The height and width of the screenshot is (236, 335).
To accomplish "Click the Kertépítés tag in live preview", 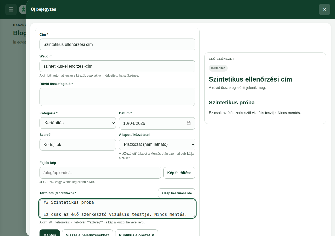I will tap(218, 68).
